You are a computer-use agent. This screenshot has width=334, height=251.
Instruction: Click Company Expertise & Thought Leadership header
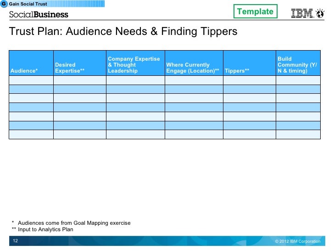click(135, 63)
